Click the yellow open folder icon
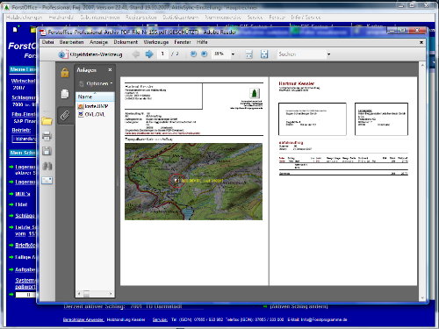The height and width of the screenshot is (329, 439). coord(47,121)
